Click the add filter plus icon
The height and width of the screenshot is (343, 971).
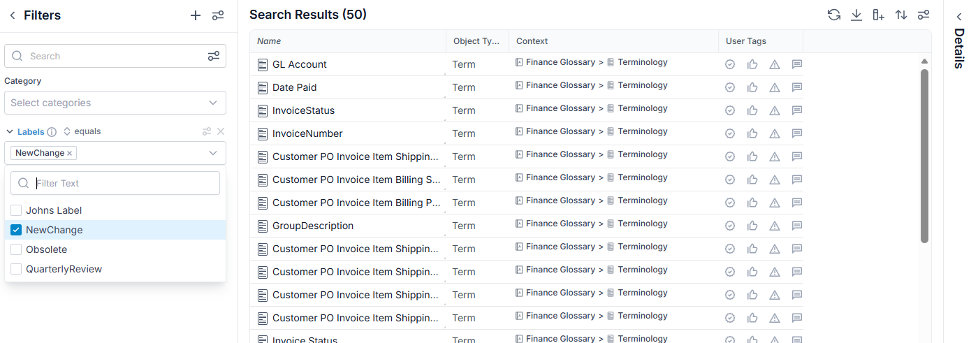pyautogui.click(x=196, y=15)
